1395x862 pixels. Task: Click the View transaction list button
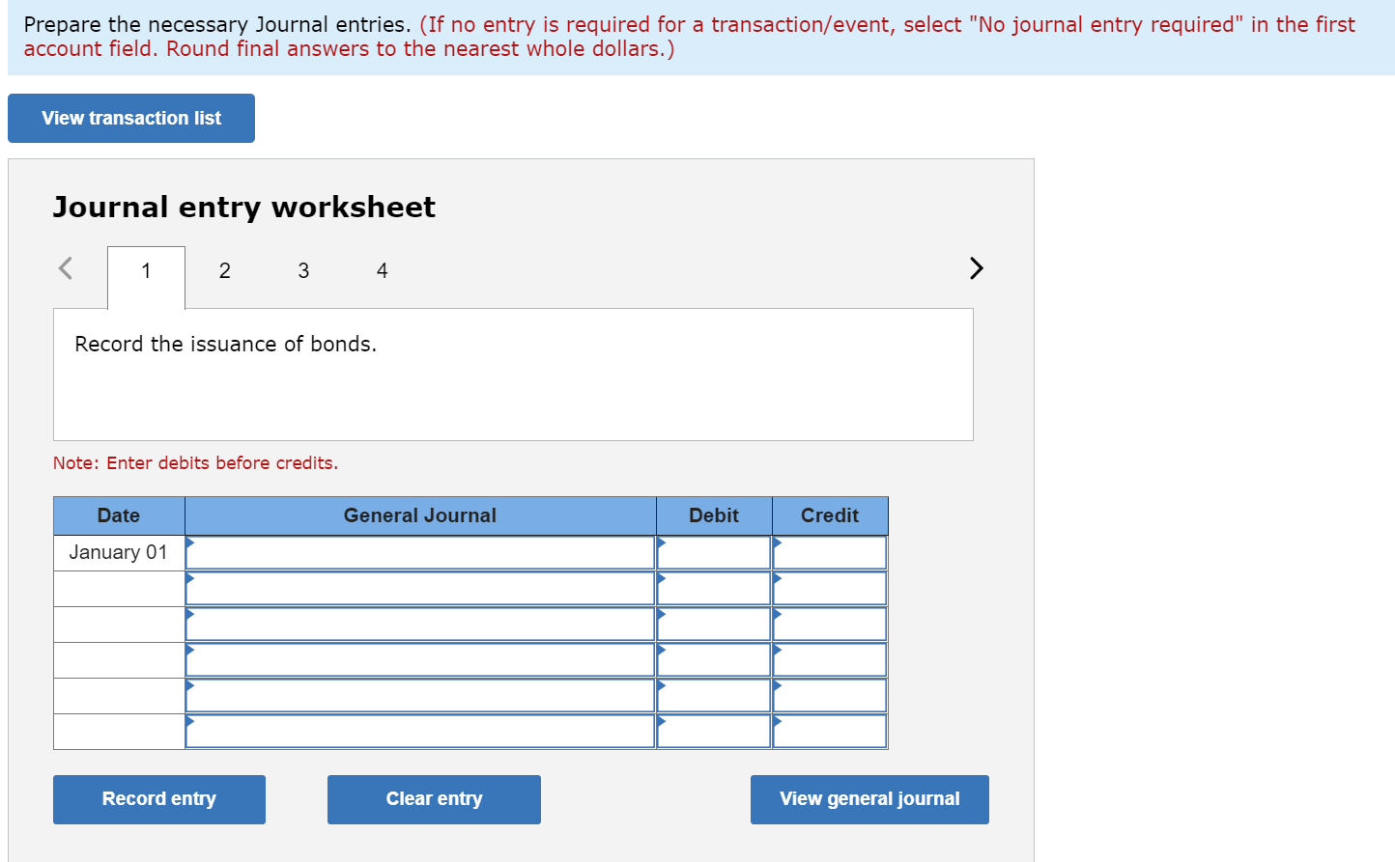130,117
